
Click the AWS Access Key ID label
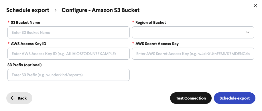[28, 44]
